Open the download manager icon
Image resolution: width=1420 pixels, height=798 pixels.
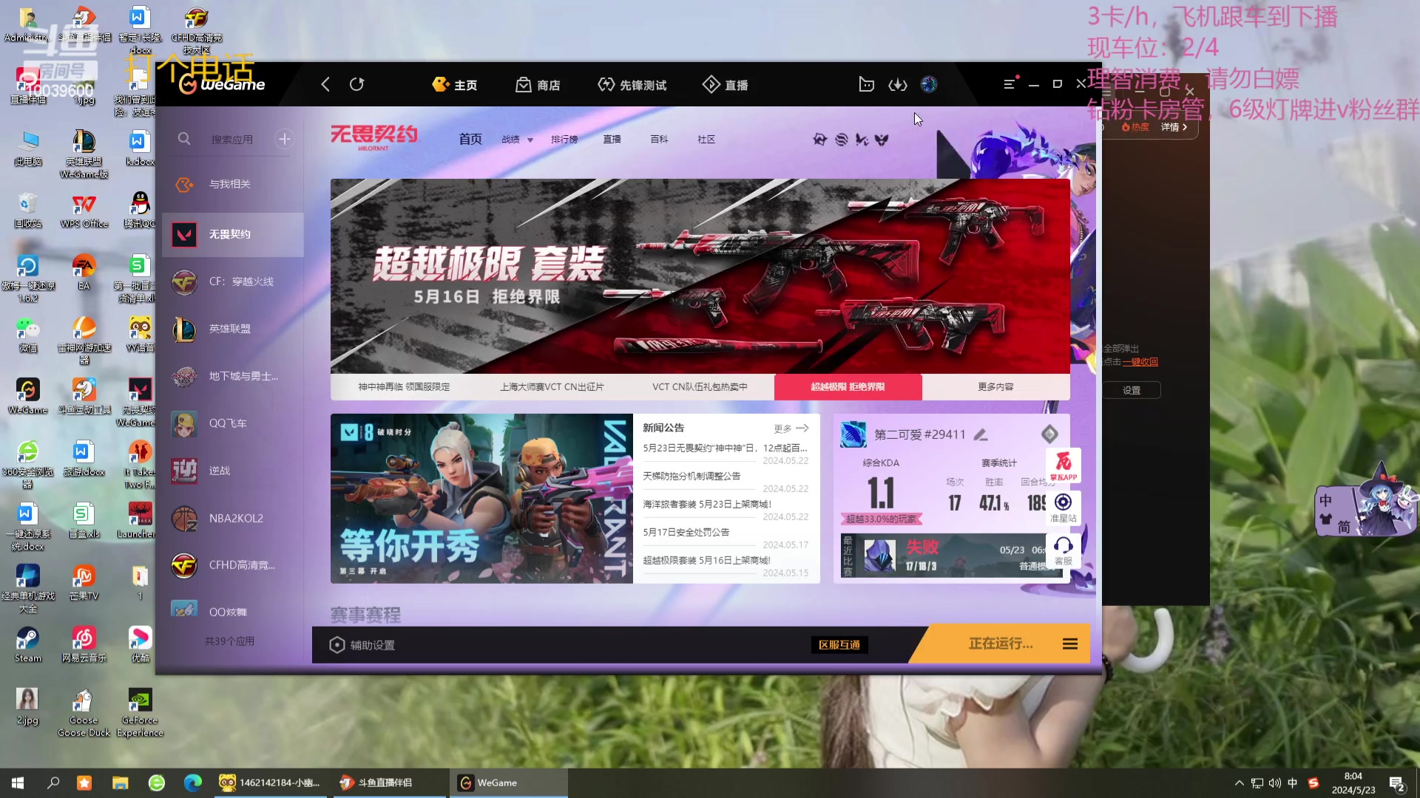coord(898,84)
